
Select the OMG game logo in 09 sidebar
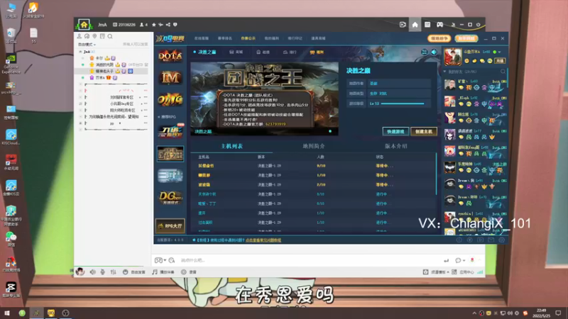[170, 99]
